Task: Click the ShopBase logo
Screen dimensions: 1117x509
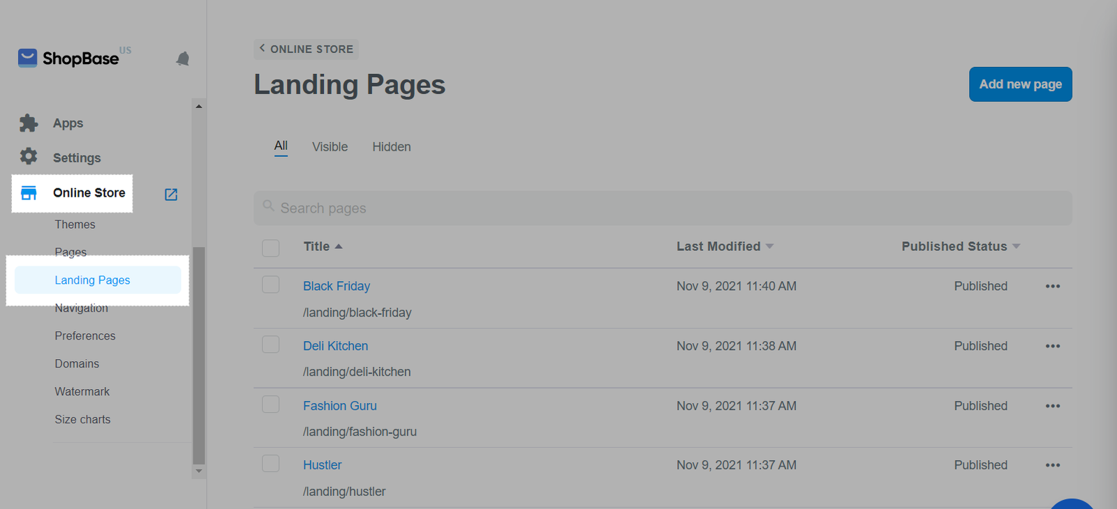Action: coord(68,59)
